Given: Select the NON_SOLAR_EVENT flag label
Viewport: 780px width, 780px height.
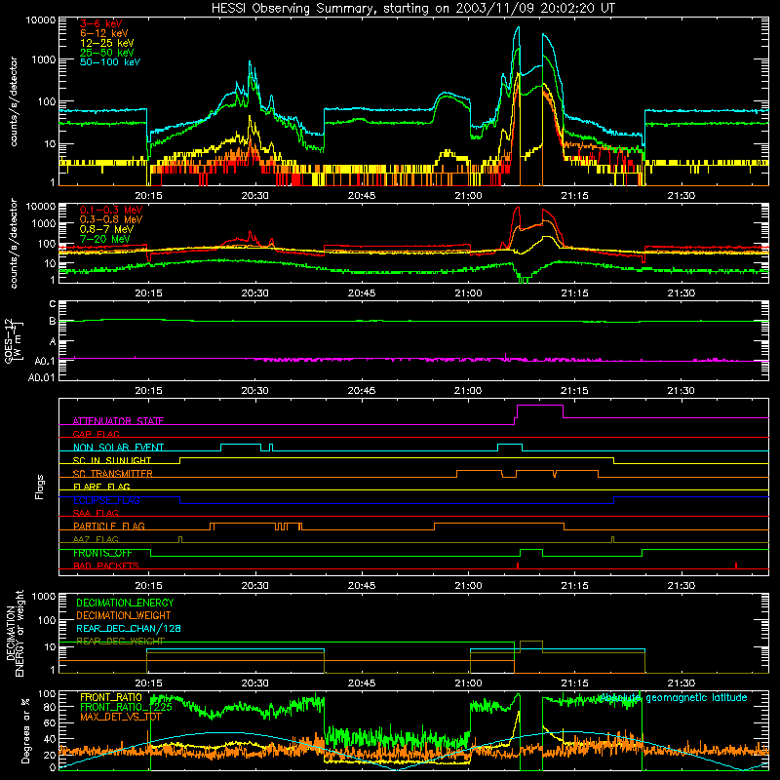Looking at the screenshot, I should [118, 448].
